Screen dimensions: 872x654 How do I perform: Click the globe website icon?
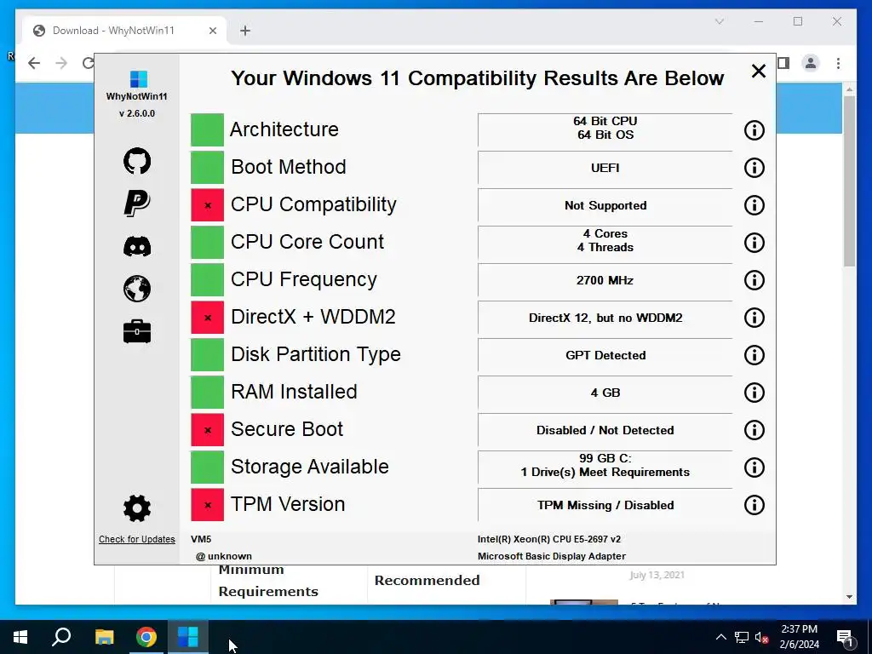(137, 289)
